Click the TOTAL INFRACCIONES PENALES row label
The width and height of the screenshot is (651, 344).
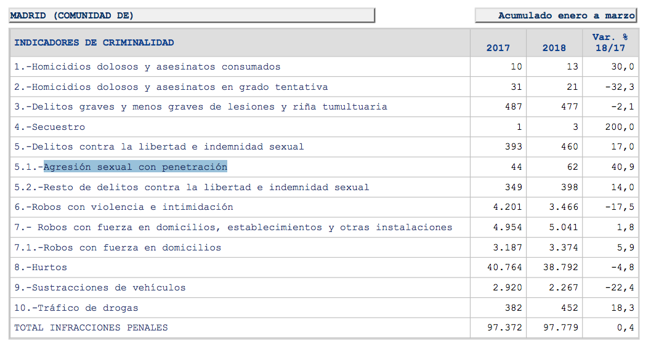(x=91, y=328)
